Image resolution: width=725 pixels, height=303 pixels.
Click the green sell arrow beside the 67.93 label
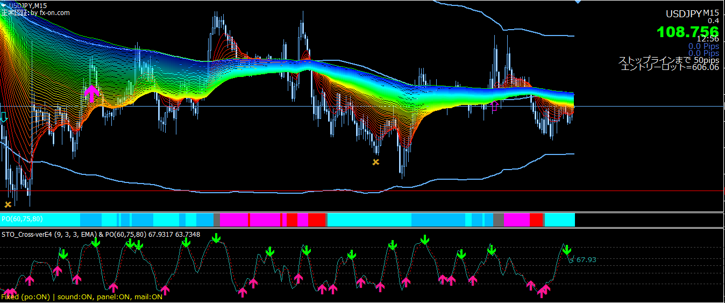point(566,249)
